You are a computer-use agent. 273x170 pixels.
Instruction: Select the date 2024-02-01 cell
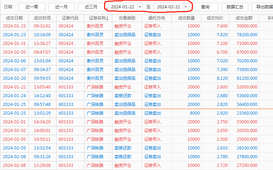pyautogui.click(x=14, y=122)
